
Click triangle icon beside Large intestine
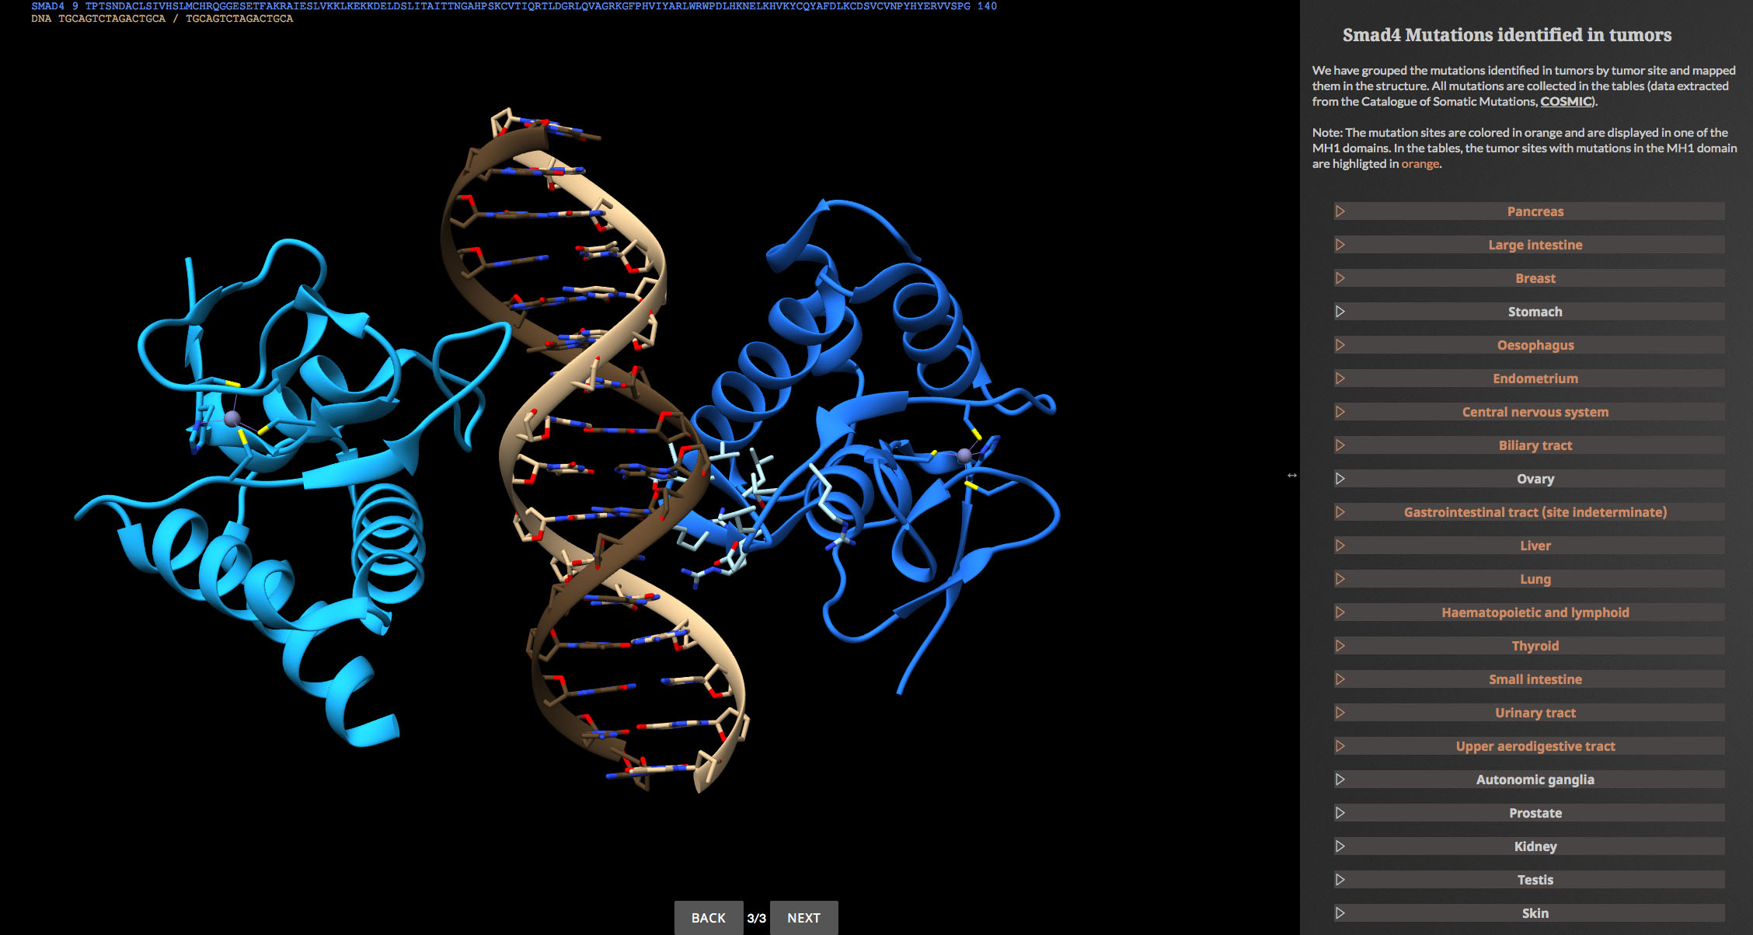coord(1340,245)
